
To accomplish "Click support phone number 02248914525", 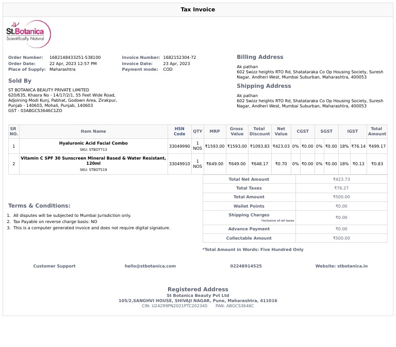I will click(246, 266).
